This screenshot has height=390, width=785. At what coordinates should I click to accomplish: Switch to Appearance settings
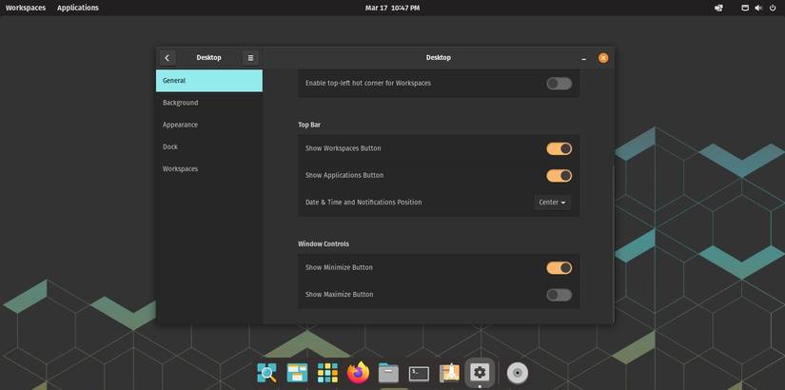coord(209,125)
